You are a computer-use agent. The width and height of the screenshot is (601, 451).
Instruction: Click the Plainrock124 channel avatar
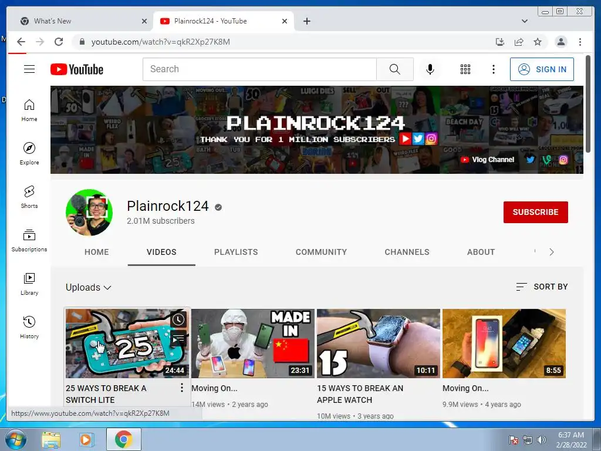89,212
